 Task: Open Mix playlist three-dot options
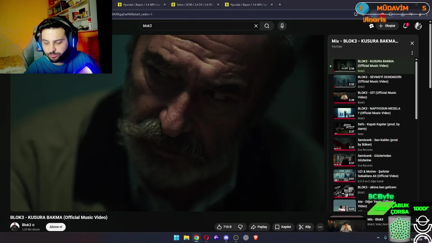pyautogui.click(x=412, y=53)
